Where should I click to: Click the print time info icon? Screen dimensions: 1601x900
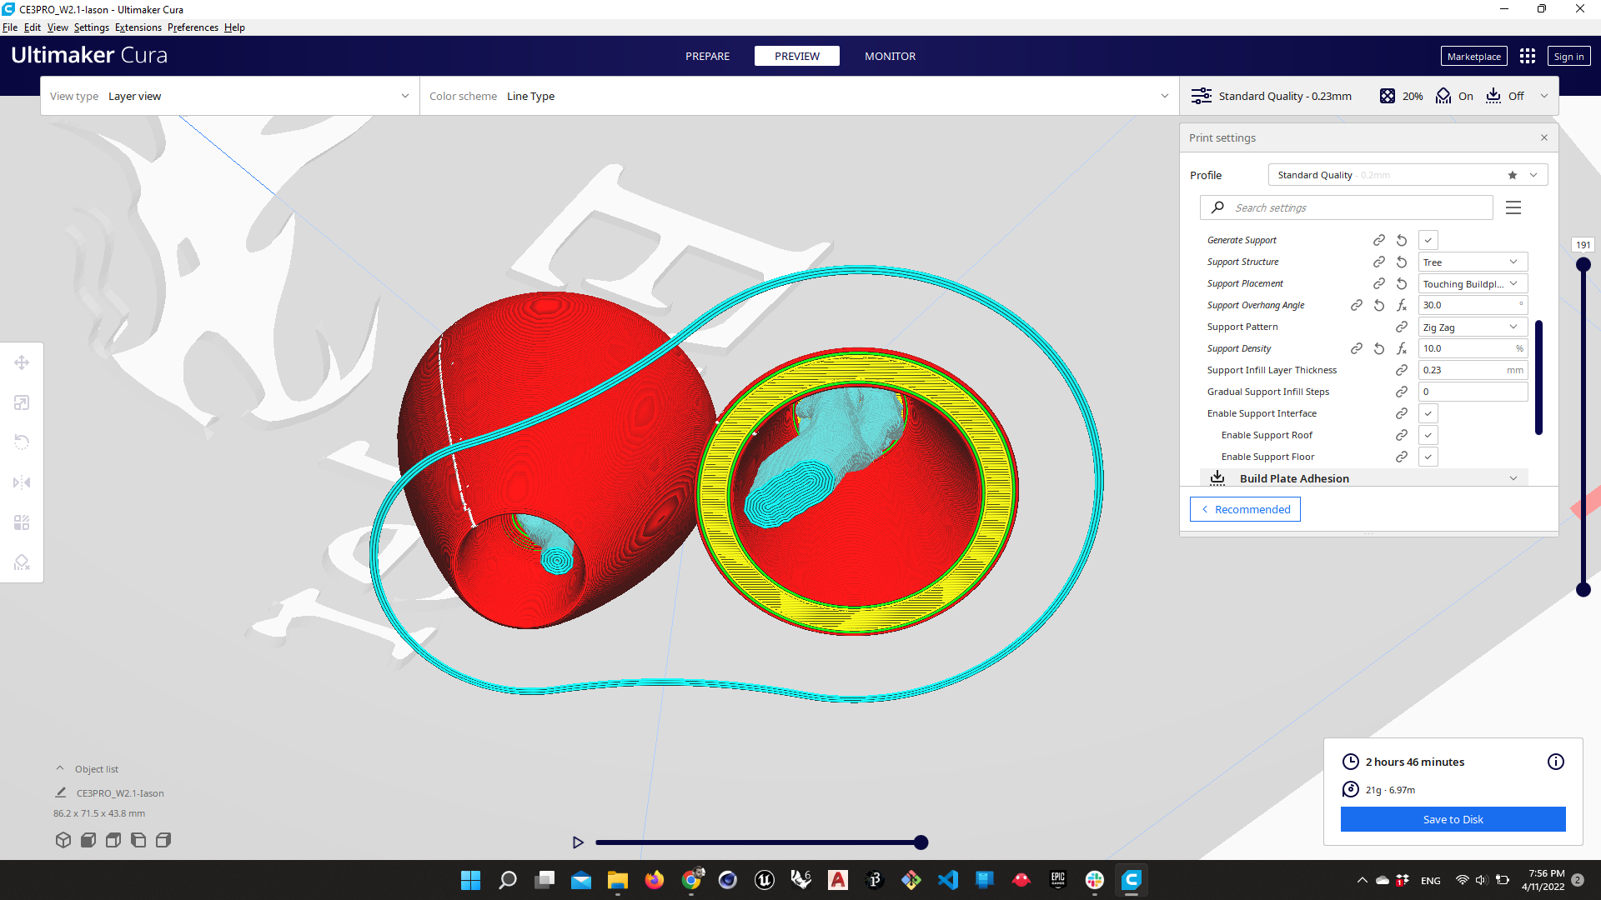(1556, 762)
